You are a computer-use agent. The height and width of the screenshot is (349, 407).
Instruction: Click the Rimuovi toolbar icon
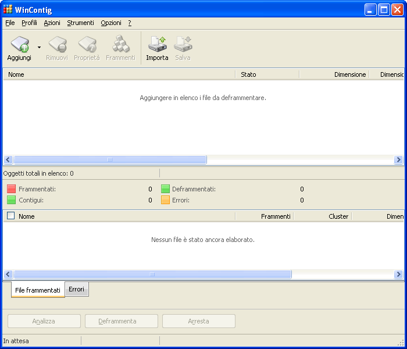[58, 44]
